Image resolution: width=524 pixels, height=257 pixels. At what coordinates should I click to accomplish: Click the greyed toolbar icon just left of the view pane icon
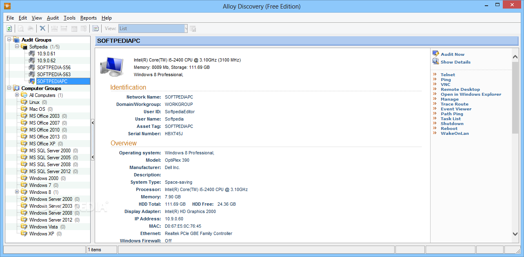coord(84,29)
